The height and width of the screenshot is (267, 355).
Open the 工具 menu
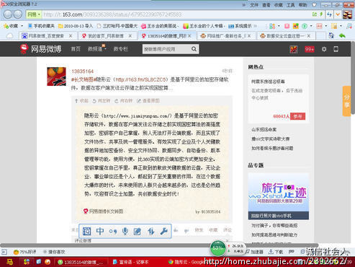coord(291,5)
